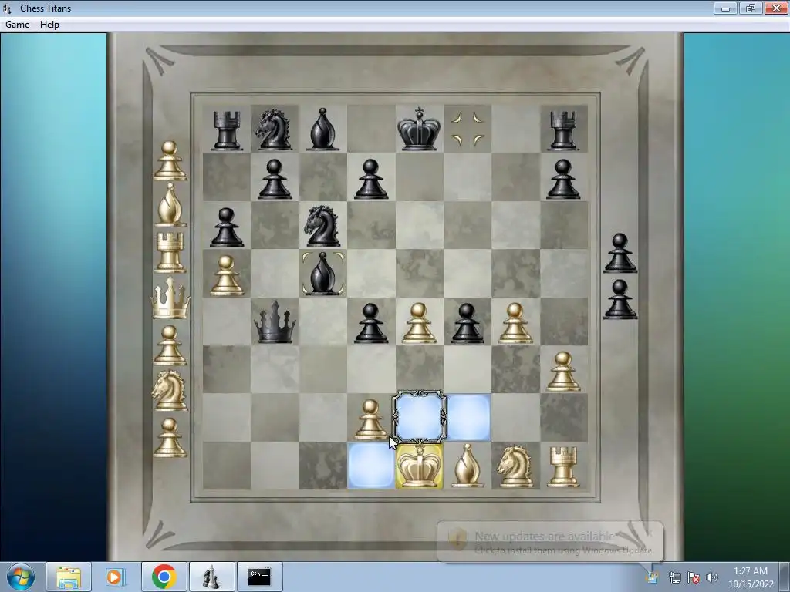Viewport: 790px width, 592px height.
Task: Select the white rook on h1
Action: pyautogui.click(x=563, y=466)
